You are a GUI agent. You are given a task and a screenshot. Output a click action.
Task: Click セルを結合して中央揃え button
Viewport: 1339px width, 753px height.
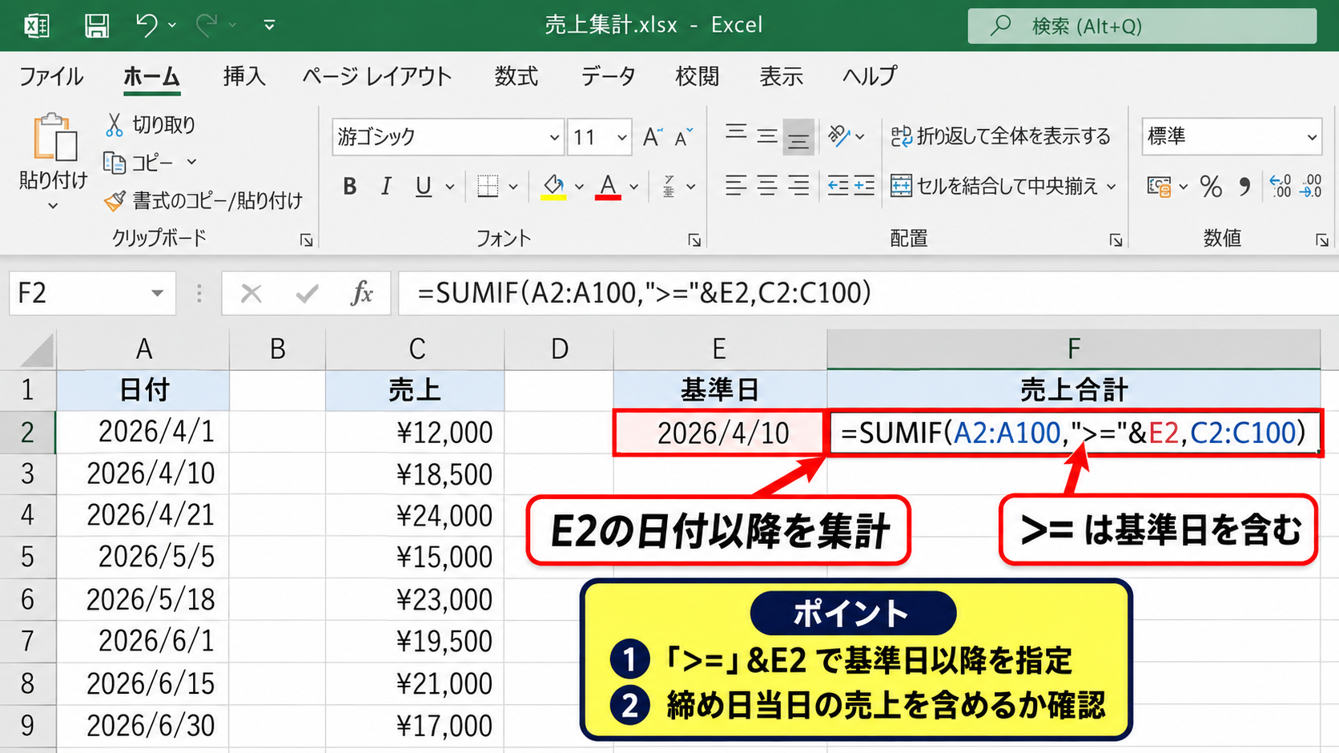[x=994, y=187]
